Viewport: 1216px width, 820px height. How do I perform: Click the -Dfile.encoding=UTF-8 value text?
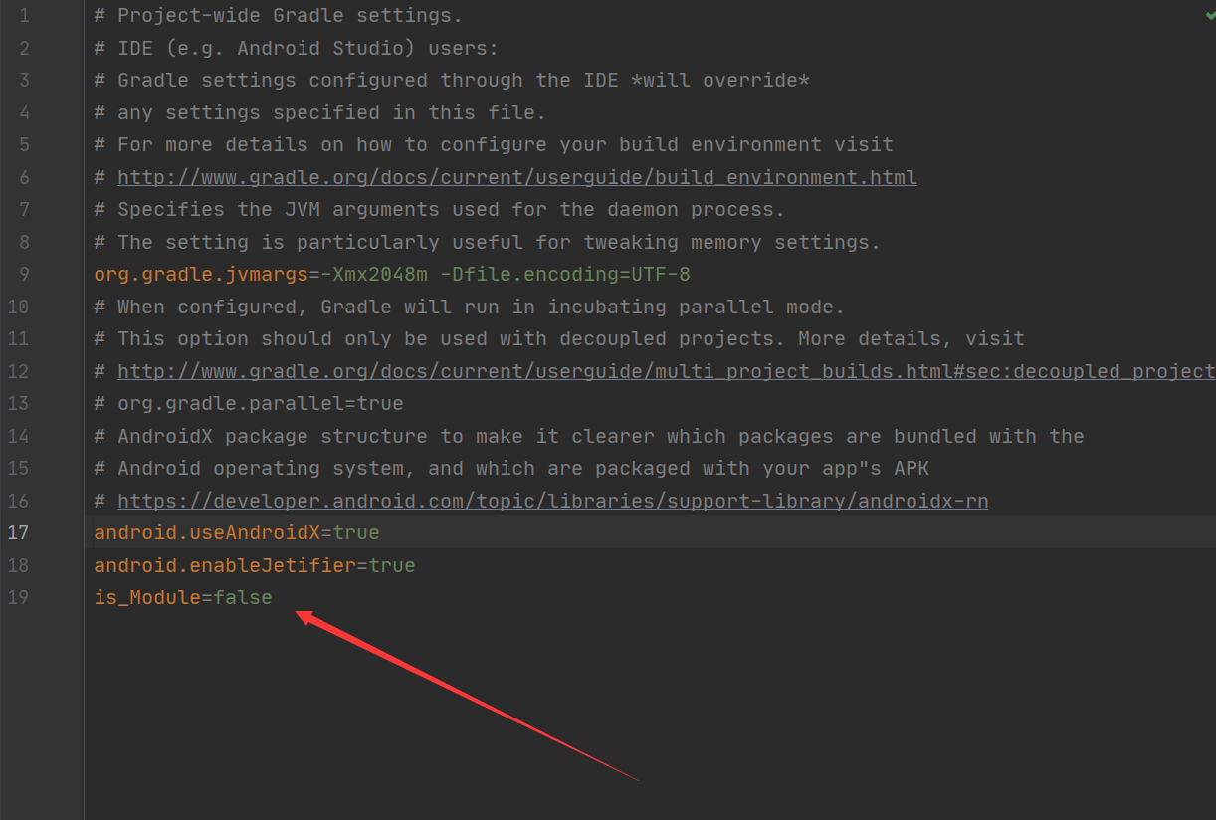pos(565,274)
